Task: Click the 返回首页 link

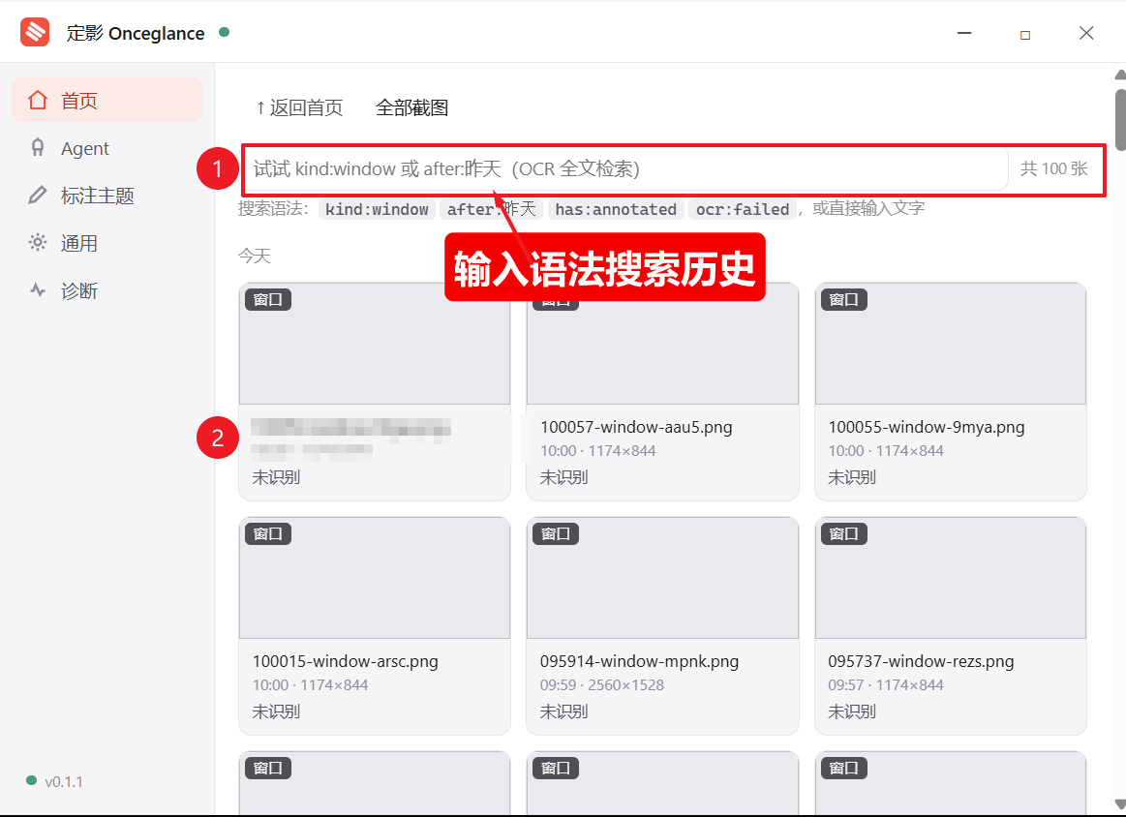Action: 299,107
